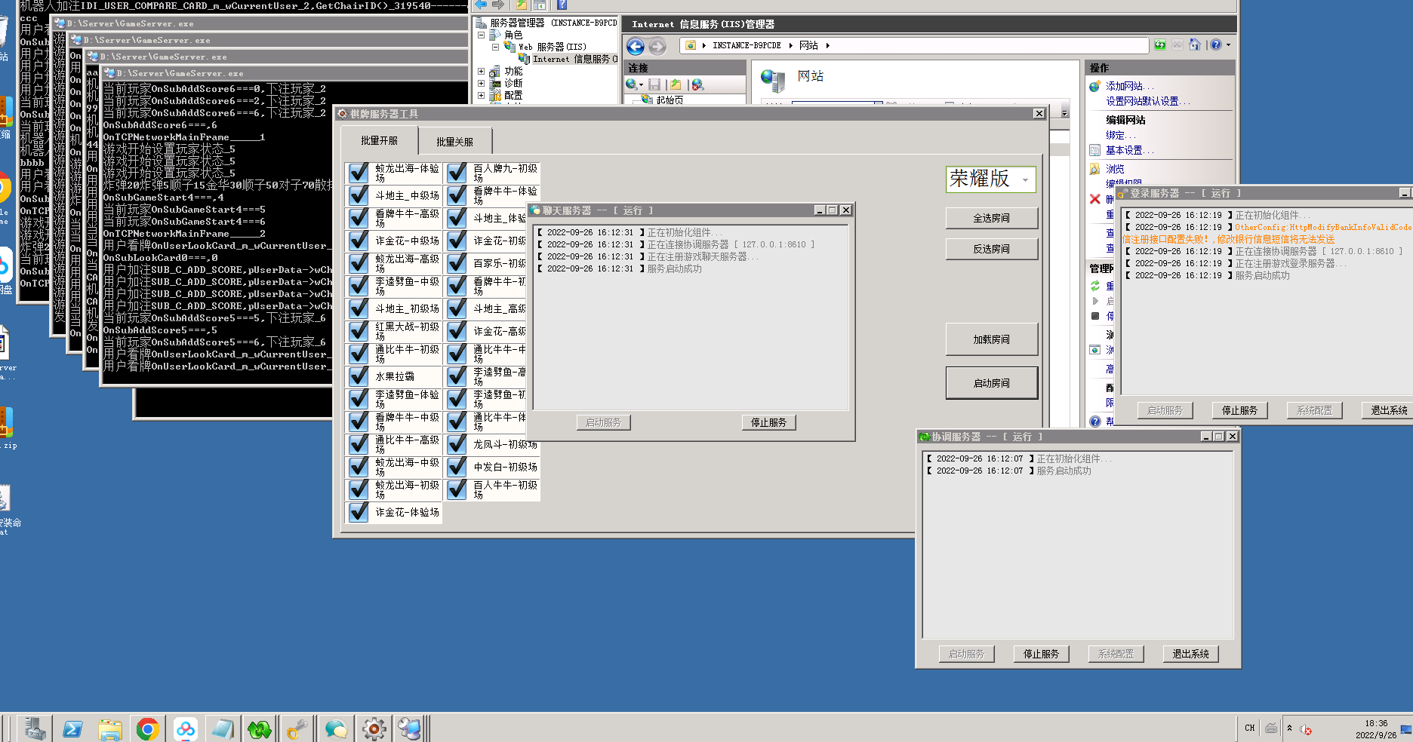Uncheck the 斗地主_初级场 checkbox

tap(359, 308)
